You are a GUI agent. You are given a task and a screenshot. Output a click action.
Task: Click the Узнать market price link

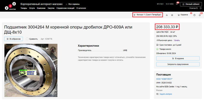(x=177, y=40)
